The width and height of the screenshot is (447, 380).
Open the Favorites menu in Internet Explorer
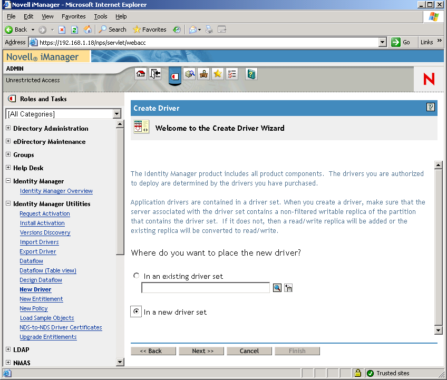point(73,16)
